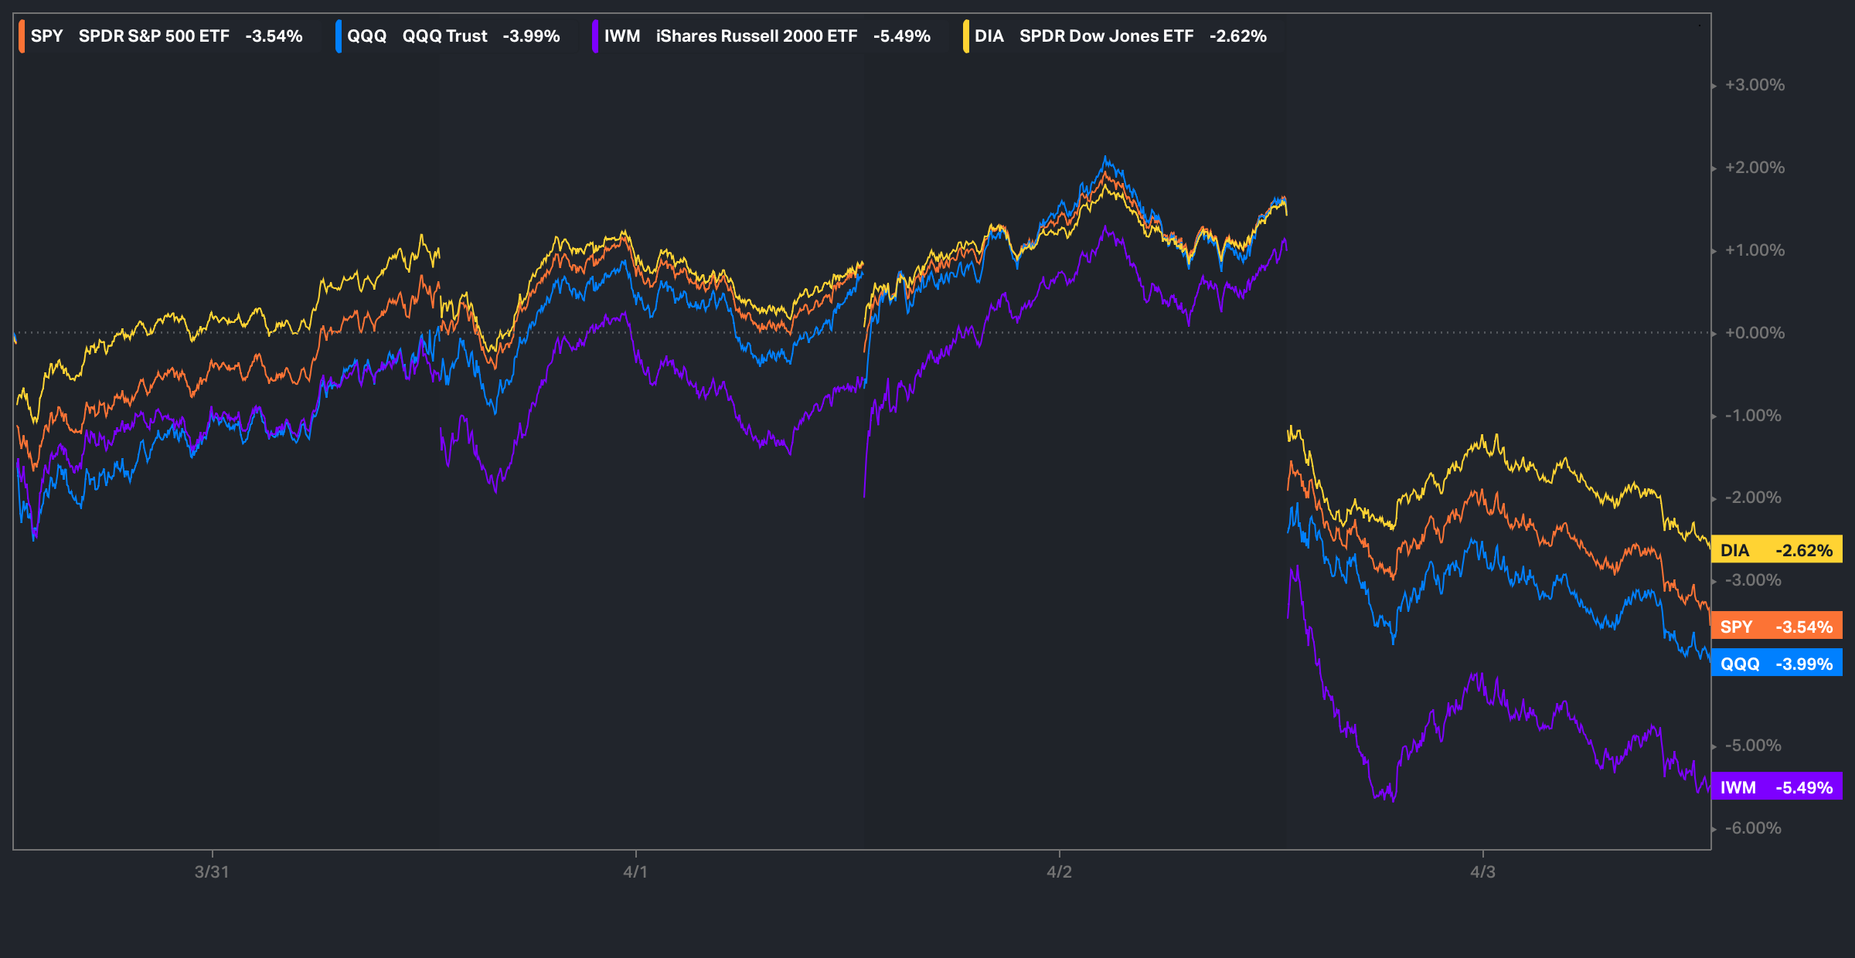The width and height of the screenshot is (1855, 958).
Task: Click the yellow DIA -2.62% axis tag
Action: click(x=1776, y=550)
